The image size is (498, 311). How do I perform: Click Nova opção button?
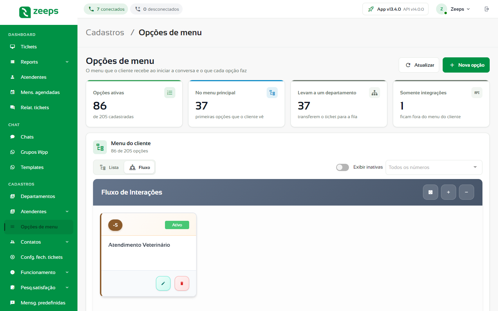466,65
